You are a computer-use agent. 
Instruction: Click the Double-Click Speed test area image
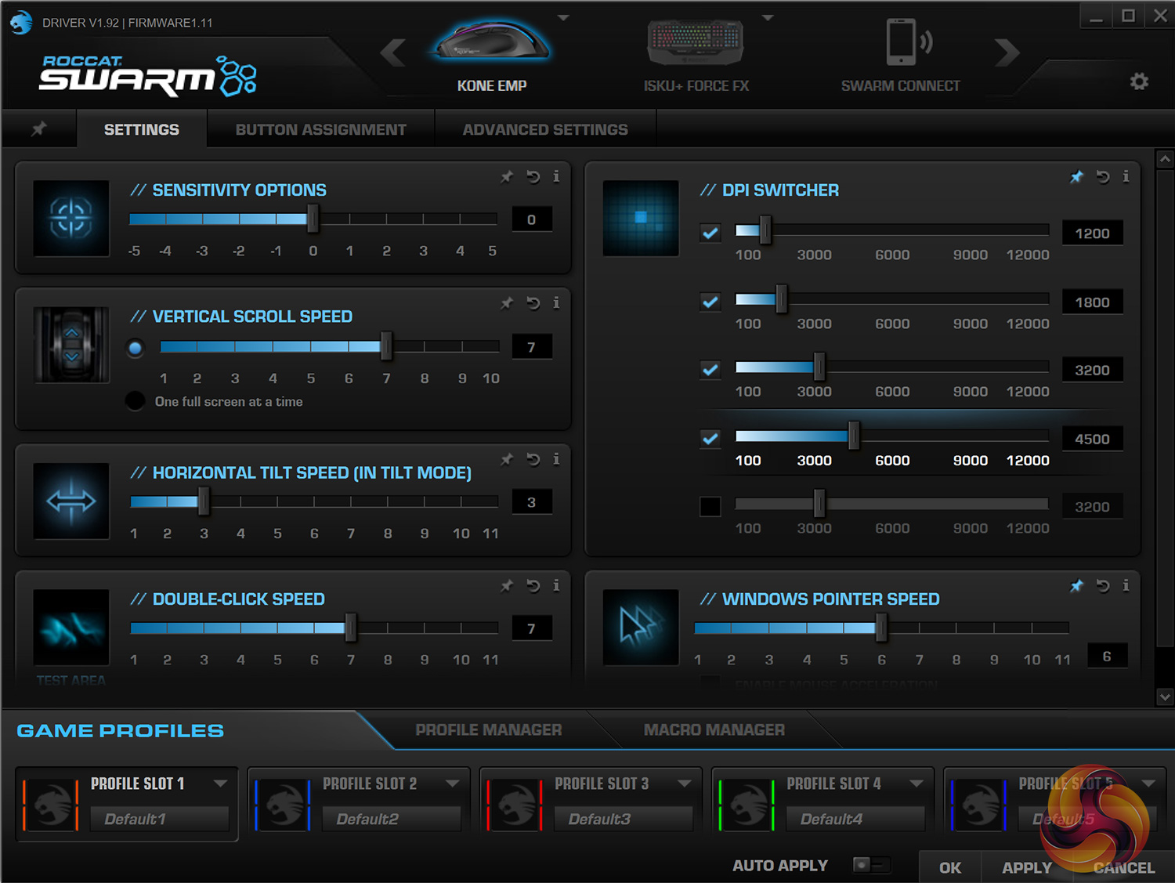click(71, 628)
